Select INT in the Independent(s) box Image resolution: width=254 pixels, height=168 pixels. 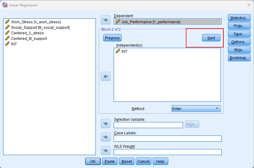(124, 52)
